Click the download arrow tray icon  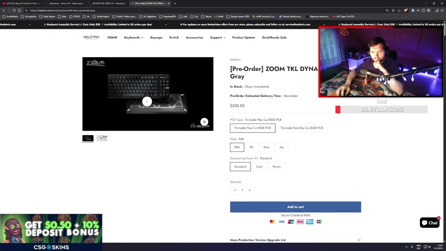point(412,247)
